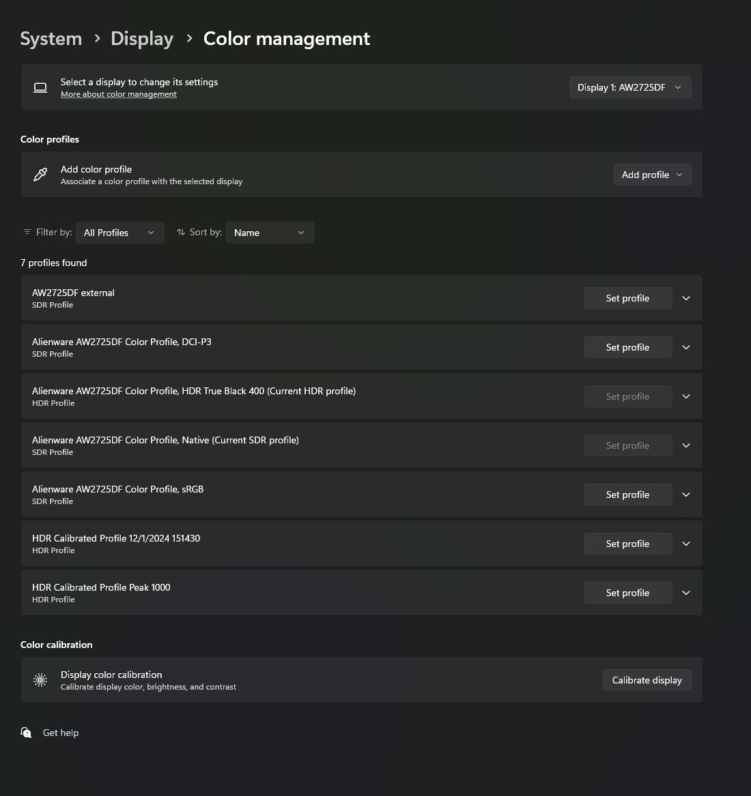751x796 pixels.
Task: Click the monitor icon beside Select a display
Action: click(x=40, y=87)
